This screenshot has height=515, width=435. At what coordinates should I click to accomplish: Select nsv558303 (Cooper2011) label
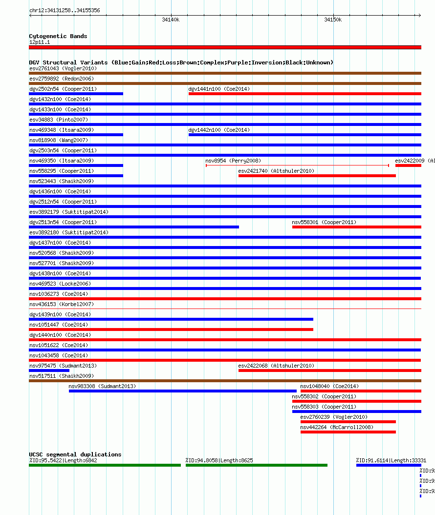click(324, 407)
